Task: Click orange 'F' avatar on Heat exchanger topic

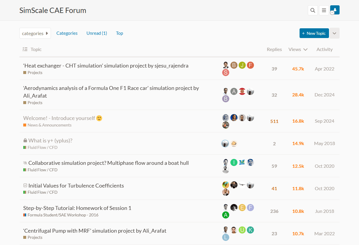Action: pos(250,65)
